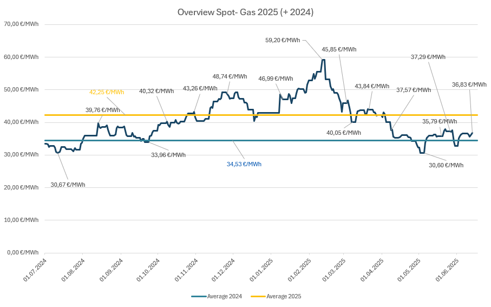This screenshot has height=307, width=491.
Task: Select the 30,67 €/MWh data label
Action: pos(68,185)
